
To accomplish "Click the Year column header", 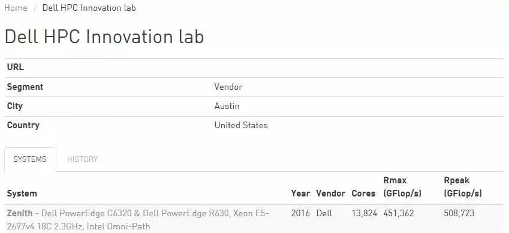I will point(300,193).
